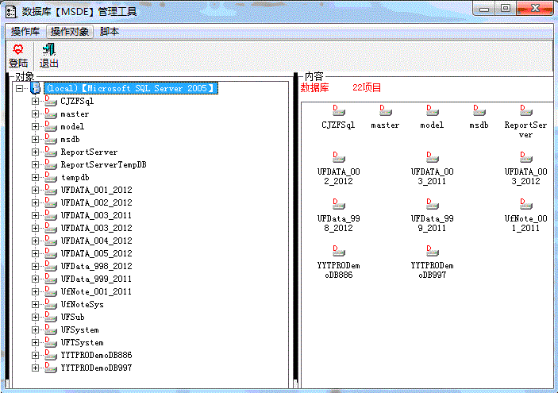Click the UFDATA_004_2012 database icon in the tree
The image size is (558, 393).
(x=51, y=241)
